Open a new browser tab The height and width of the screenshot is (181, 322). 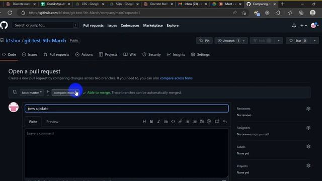pos(283,4)
